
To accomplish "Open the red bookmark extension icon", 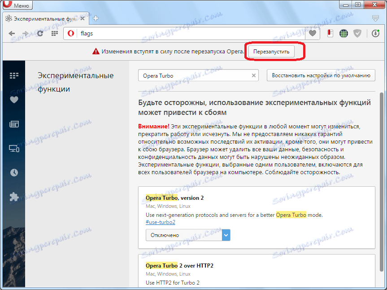I will point(330,33).
